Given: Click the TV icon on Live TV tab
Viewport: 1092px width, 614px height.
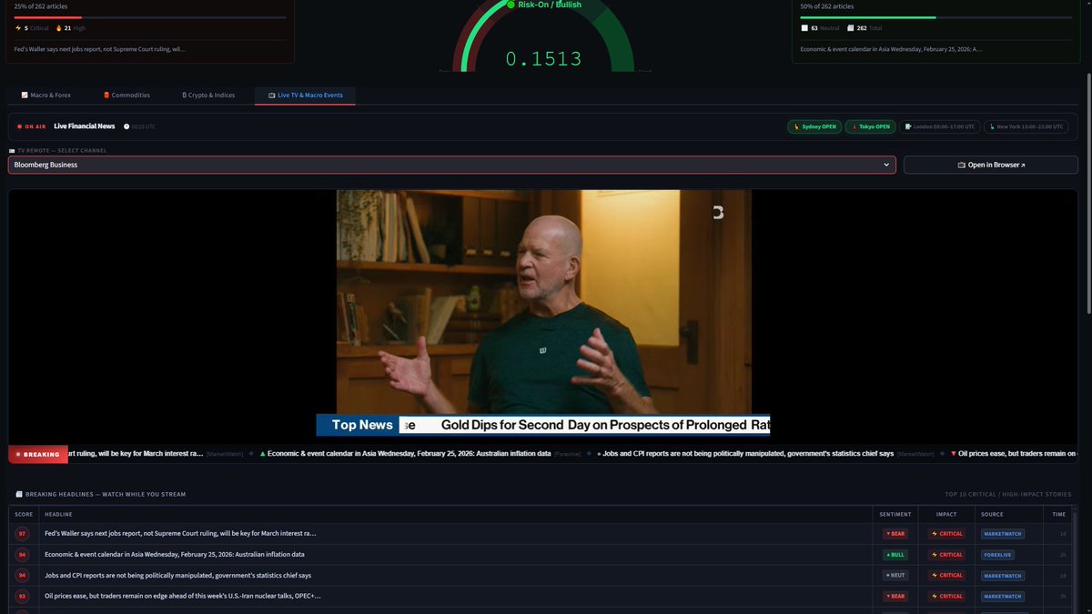Looking at the screenshot, I should [271, 95].
